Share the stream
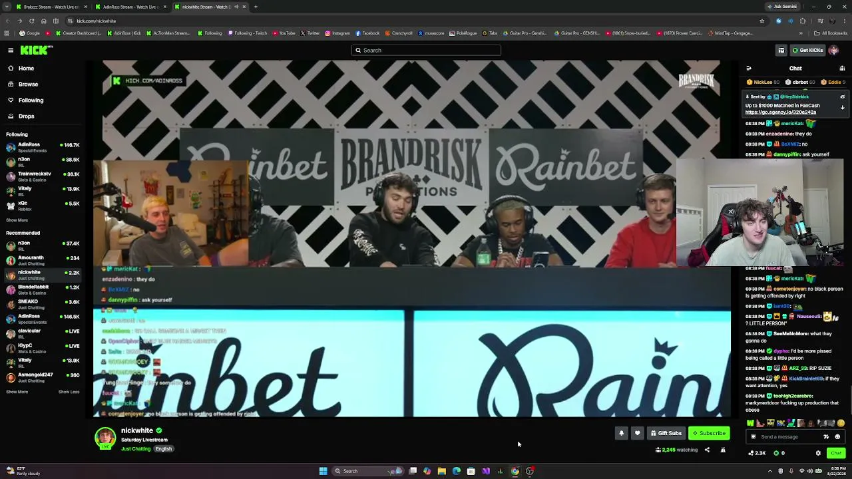The image size is (852, 479). 707,450
